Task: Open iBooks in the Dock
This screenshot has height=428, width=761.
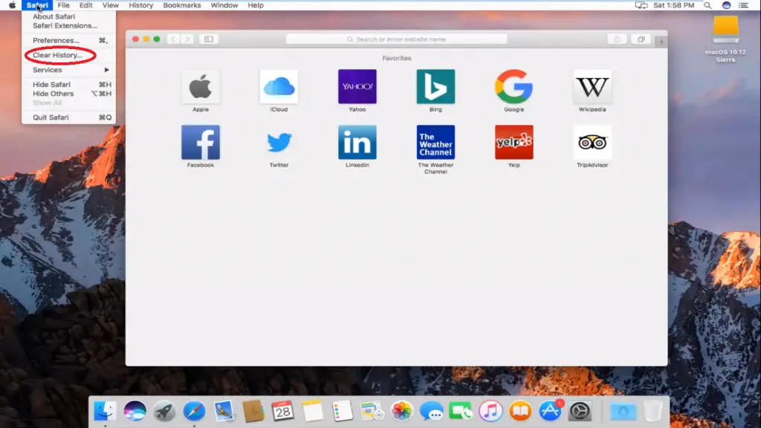Action: tap(520, 412)
